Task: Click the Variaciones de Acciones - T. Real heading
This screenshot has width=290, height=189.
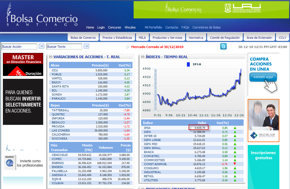Action: (x=87, y=57)
